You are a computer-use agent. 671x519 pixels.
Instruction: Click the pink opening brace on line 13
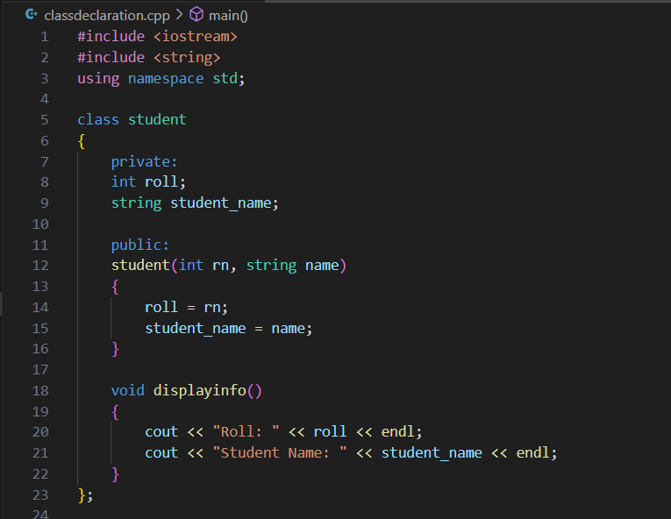pos(115,287)
